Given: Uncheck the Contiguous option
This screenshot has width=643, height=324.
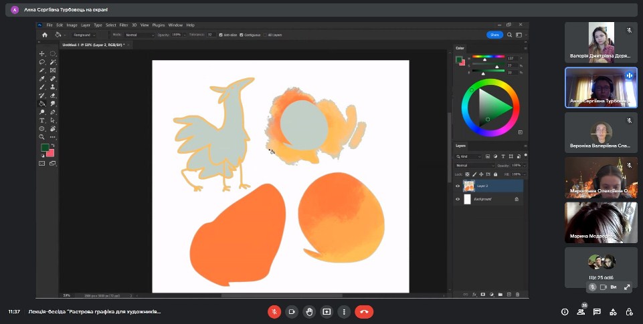Looking at the screenshot, I should pos(242,35).
